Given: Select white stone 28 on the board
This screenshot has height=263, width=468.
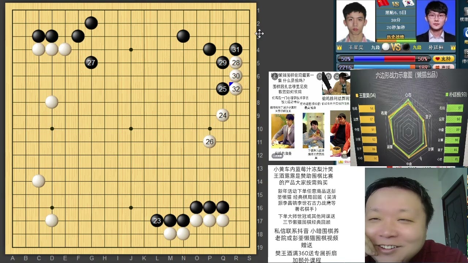Looking at the screenshot, I should 236,62.
